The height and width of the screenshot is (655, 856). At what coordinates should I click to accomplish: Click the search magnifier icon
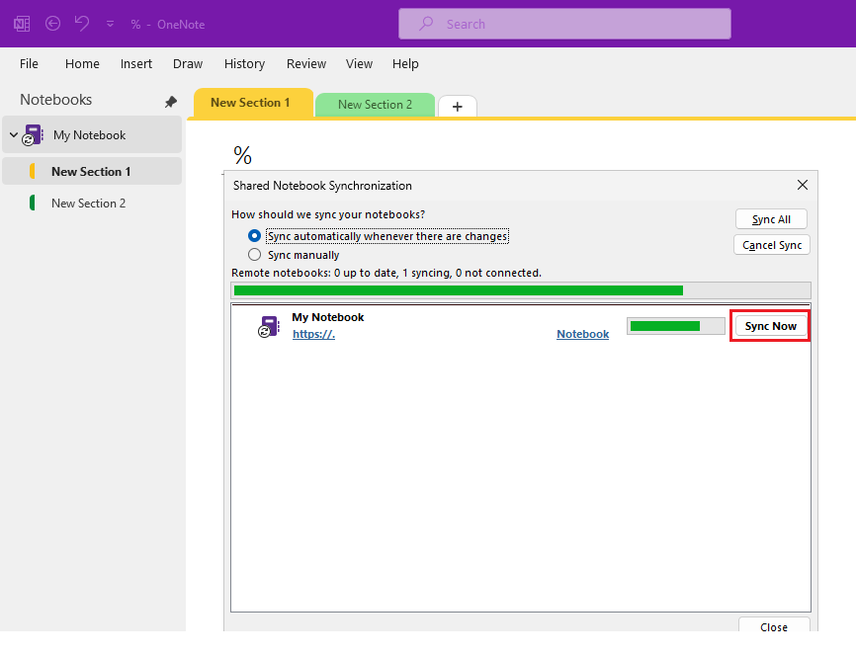tap(426, 24)
